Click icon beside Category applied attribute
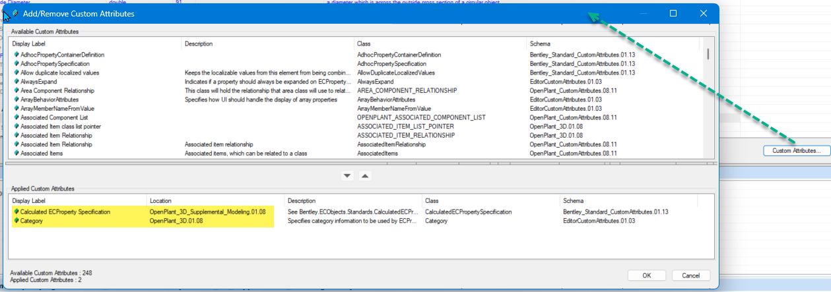 pos(16,221)
